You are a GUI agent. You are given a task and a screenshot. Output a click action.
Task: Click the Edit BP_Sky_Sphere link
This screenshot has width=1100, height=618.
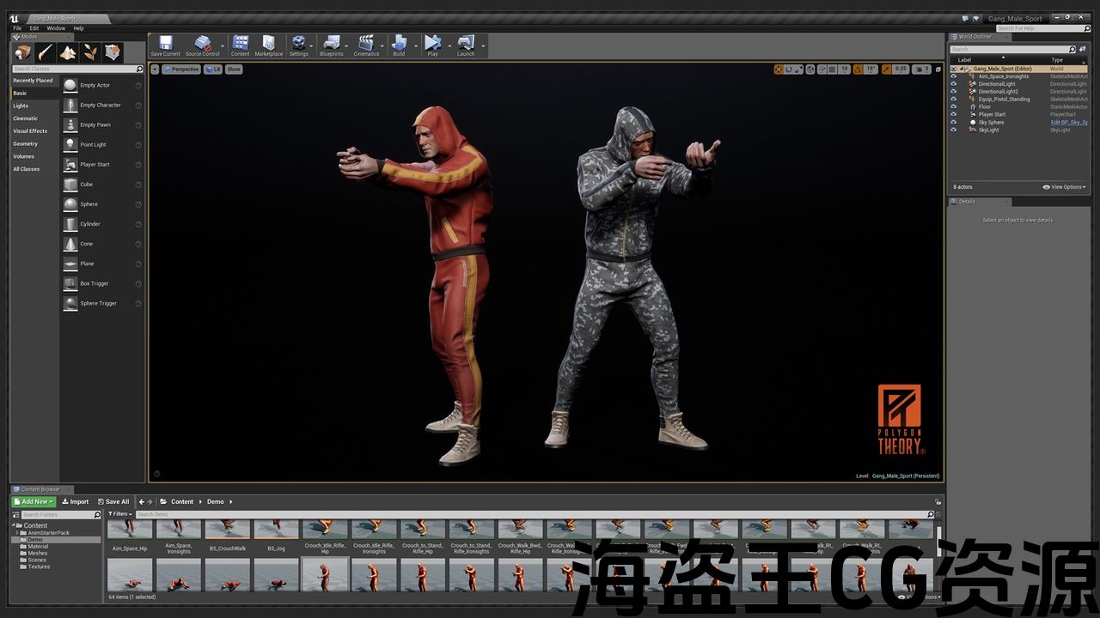pyautogui.click(x=1068, y=123)
